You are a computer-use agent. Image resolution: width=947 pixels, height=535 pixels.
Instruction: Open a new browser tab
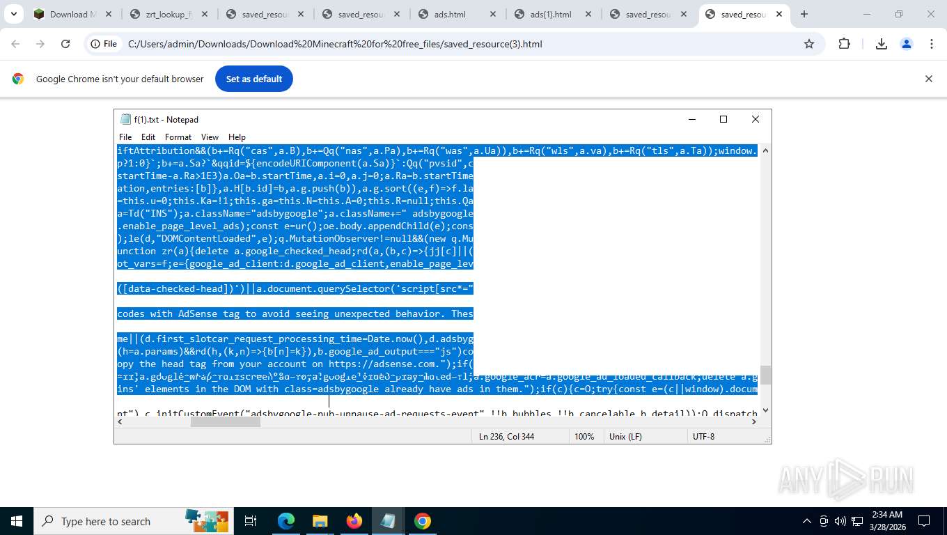click(x=804, y=14)
